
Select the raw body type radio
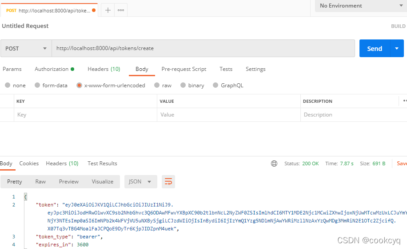(x=157, y=85)
